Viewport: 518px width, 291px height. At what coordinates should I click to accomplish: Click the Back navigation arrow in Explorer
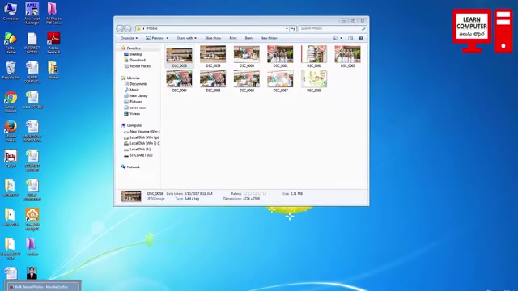point(120,29)
